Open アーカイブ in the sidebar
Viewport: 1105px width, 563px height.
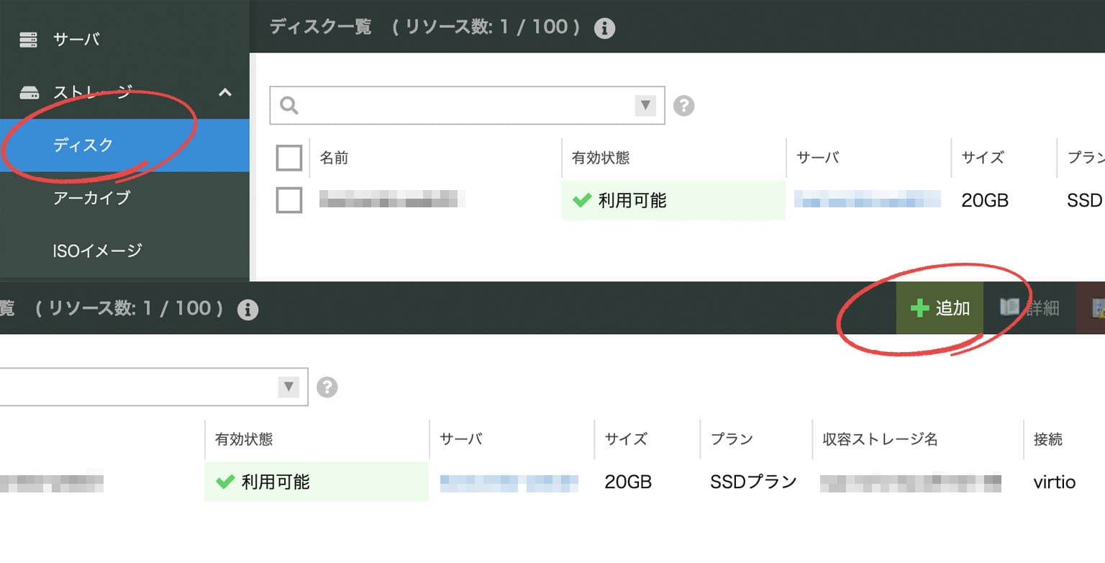91,198
